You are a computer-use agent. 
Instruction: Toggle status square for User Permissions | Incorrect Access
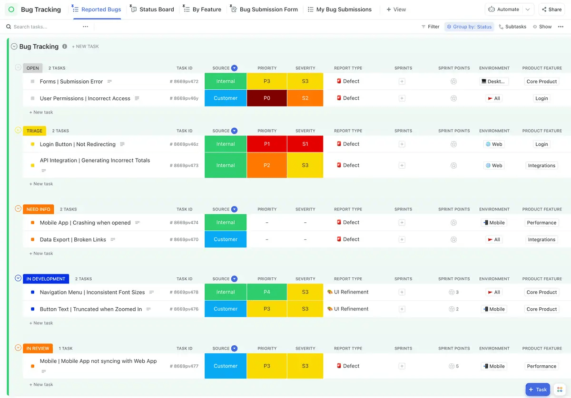pyautogui.click(x=32, y=98)
